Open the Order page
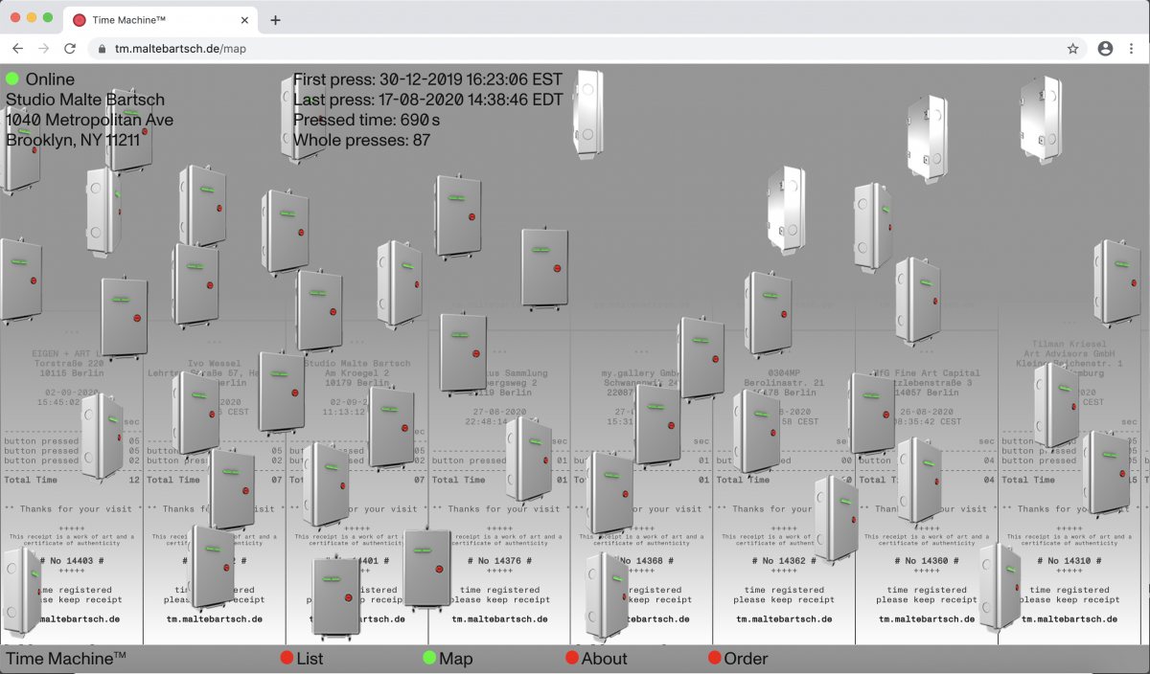 pyautogui.click(x=745, y=659)
